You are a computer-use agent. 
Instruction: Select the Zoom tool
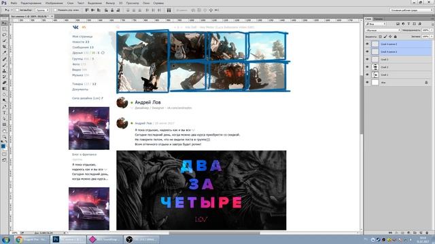4,137
